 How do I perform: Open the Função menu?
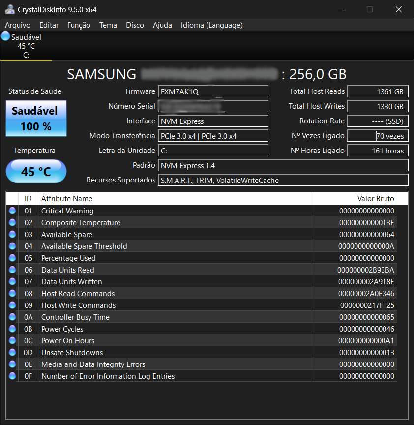pyautogui.click(x=79, y=25)
